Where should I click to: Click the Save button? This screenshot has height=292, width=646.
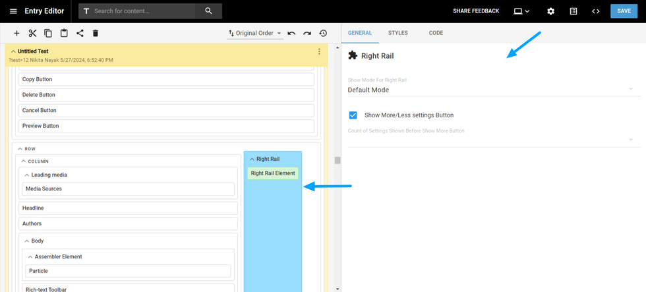point(624,11)
